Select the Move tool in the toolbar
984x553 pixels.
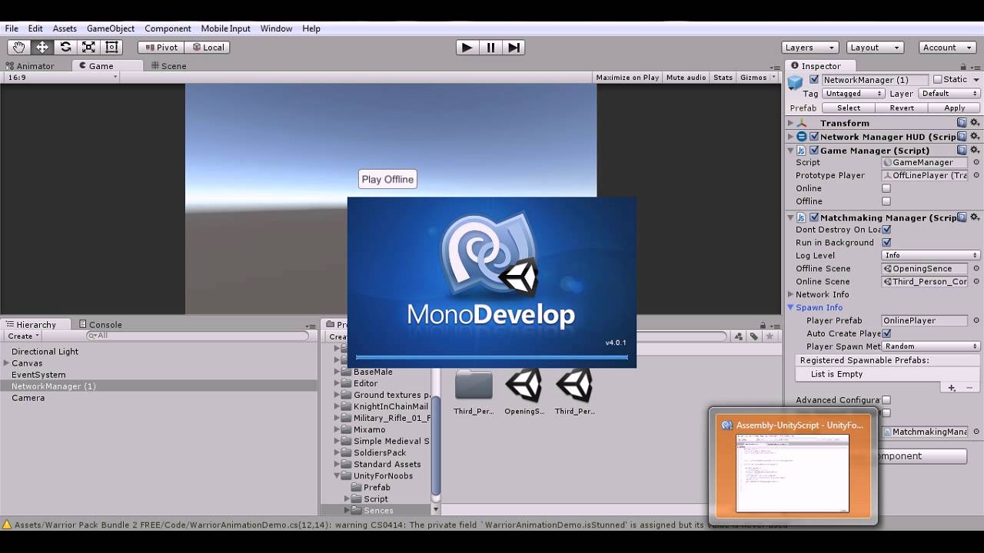(x=42, y=47)
